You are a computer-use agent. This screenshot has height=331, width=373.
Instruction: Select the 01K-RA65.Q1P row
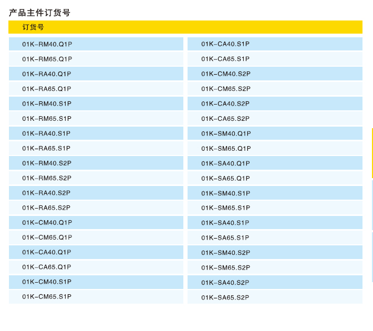pyautogui.click(x=47, y=89)
